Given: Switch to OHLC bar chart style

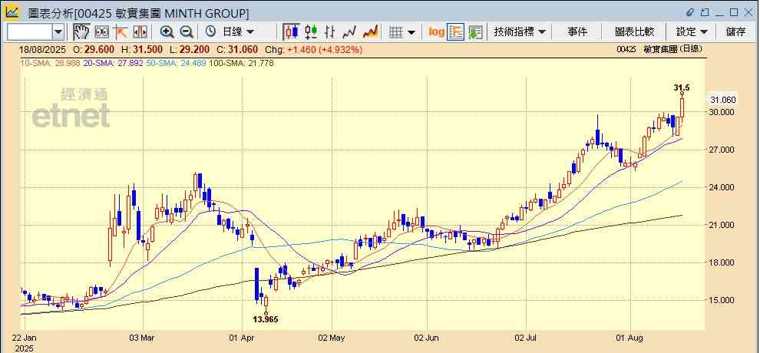Looking at the screenshot, I should [330, 32].
